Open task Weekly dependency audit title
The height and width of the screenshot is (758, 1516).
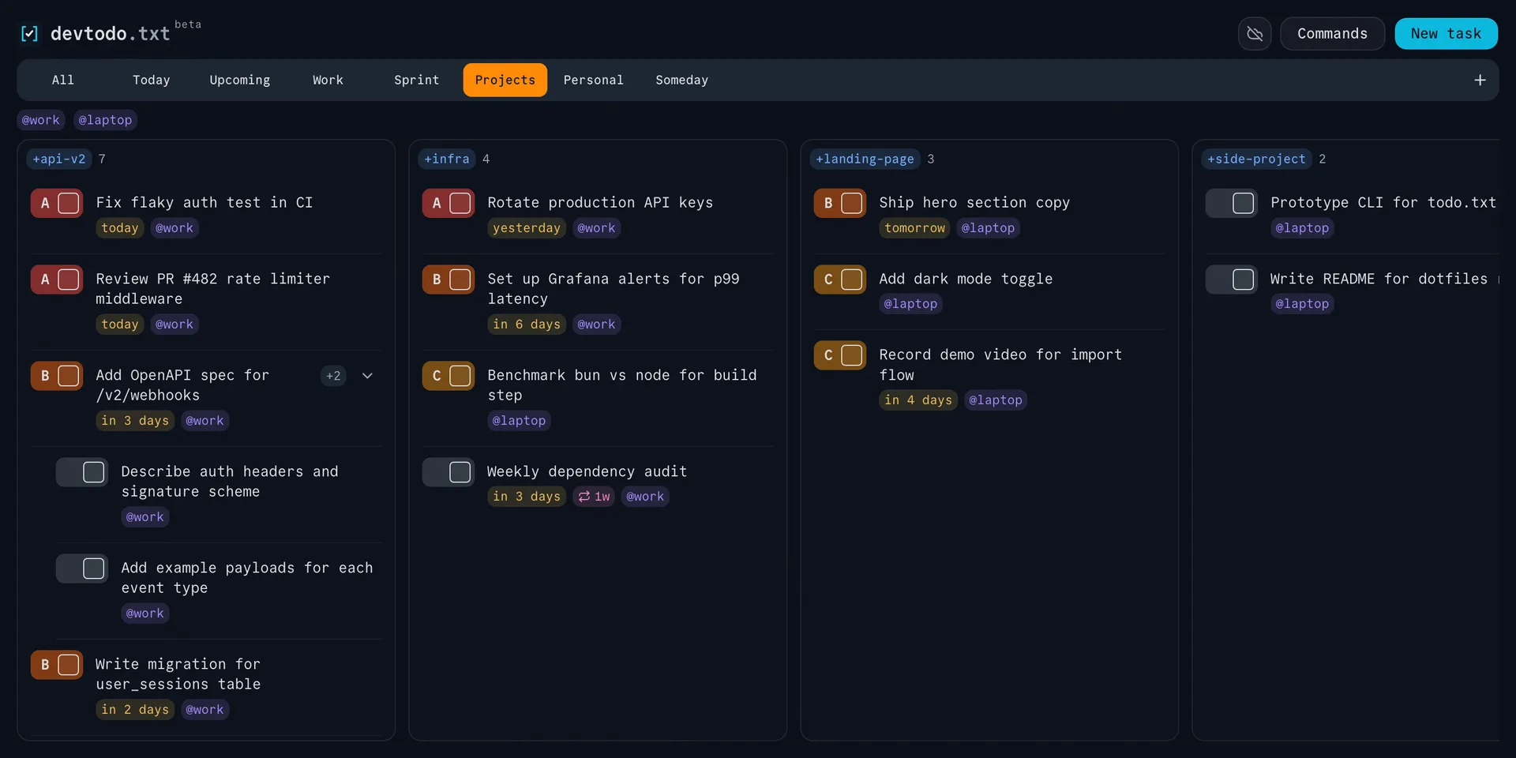587,471
